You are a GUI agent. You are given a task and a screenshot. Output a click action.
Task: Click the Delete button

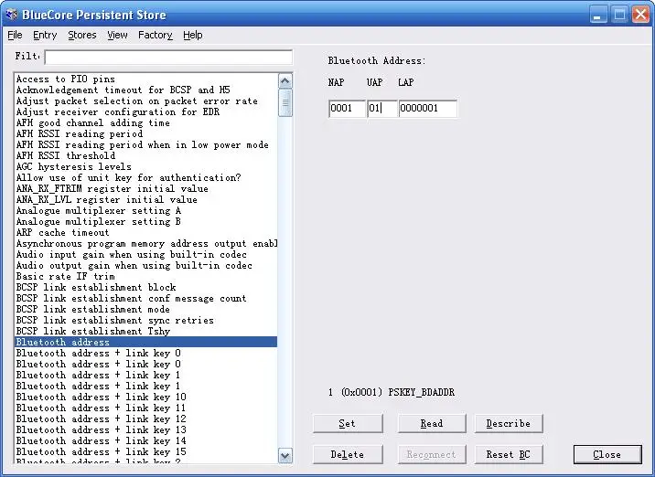pyautogui.click(x=347, y=454)
